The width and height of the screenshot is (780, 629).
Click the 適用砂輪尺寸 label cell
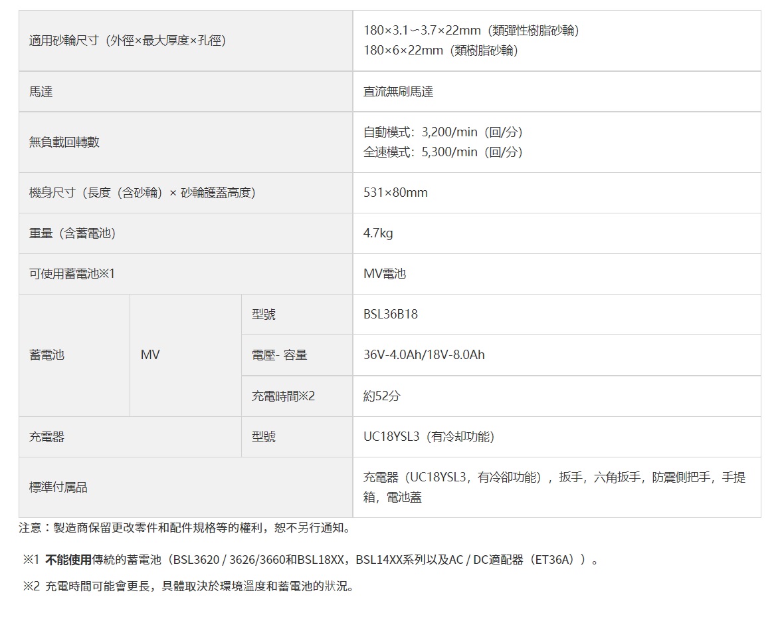point(128,41)
